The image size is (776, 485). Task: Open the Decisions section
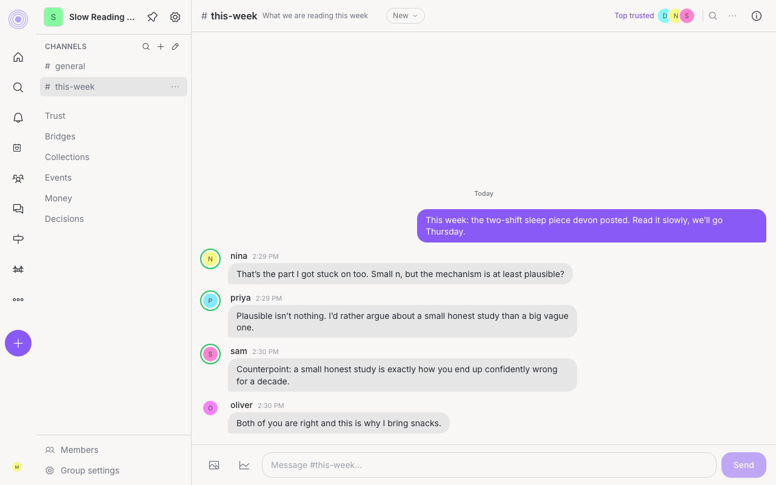(64, 219)
